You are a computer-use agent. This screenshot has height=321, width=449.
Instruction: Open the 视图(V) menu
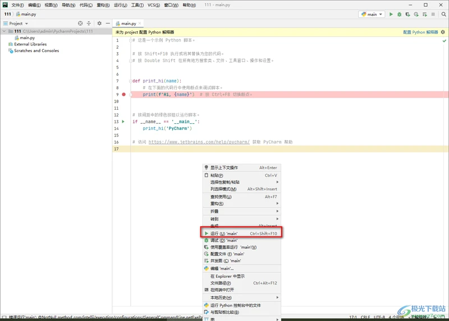[51, 5]
